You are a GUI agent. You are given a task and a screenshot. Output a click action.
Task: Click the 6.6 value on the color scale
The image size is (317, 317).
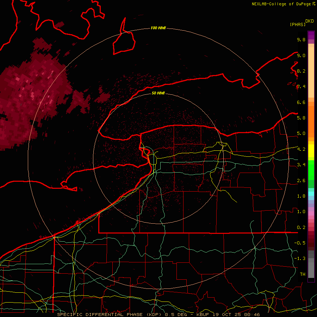[x=301, y=102]
